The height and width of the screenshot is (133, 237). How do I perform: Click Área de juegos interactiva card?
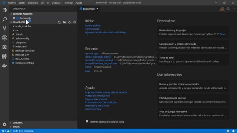[193, 113]
